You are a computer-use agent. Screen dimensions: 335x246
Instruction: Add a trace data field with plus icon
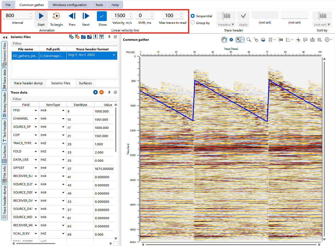click(x=95, y=92)
